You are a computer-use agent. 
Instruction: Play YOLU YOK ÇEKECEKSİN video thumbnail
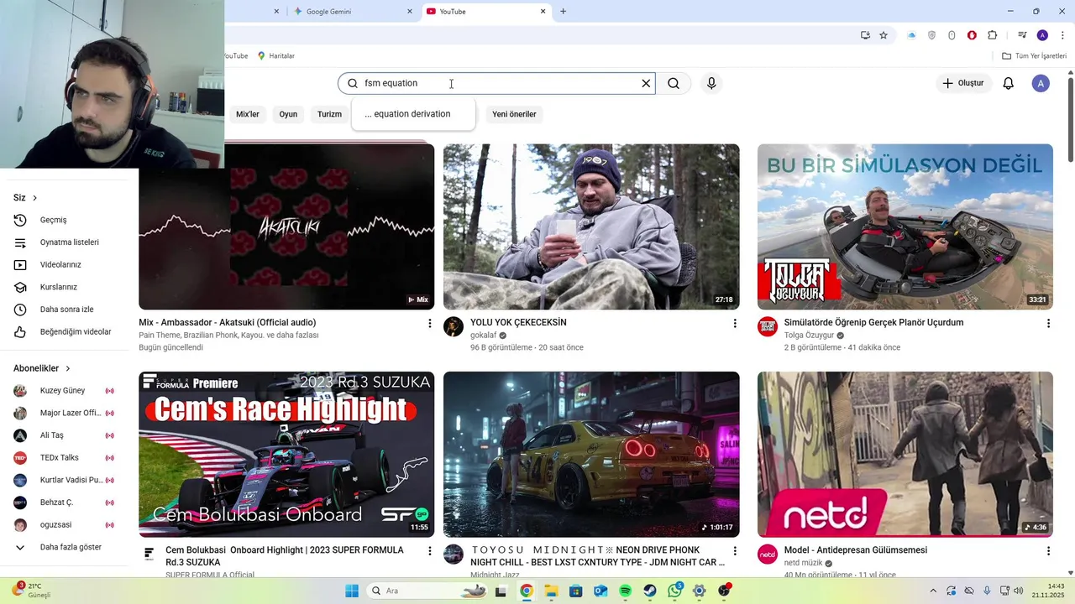[x=591, y=226]
